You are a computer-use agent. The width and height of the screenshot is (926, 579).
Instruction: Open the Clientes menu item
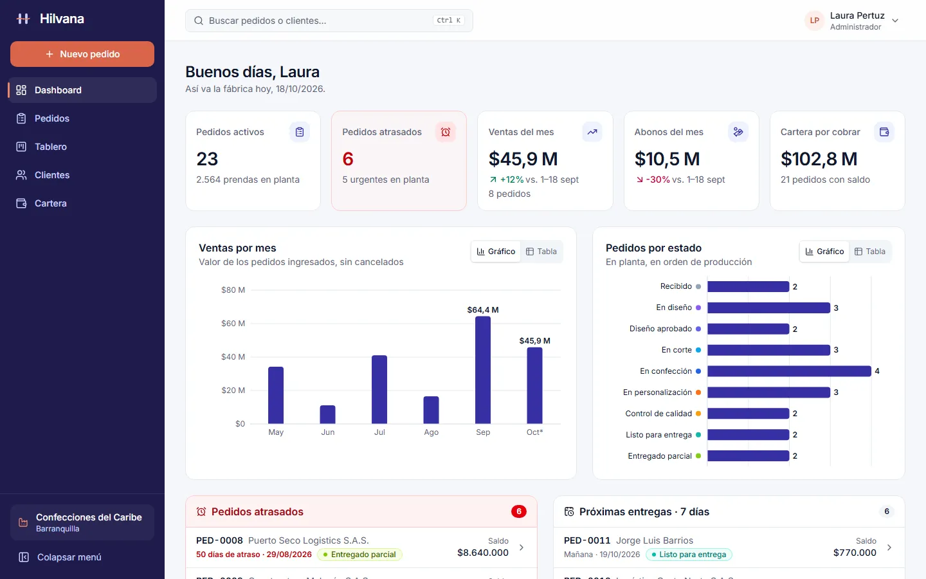pyautogui.click(x=82, y=175)
